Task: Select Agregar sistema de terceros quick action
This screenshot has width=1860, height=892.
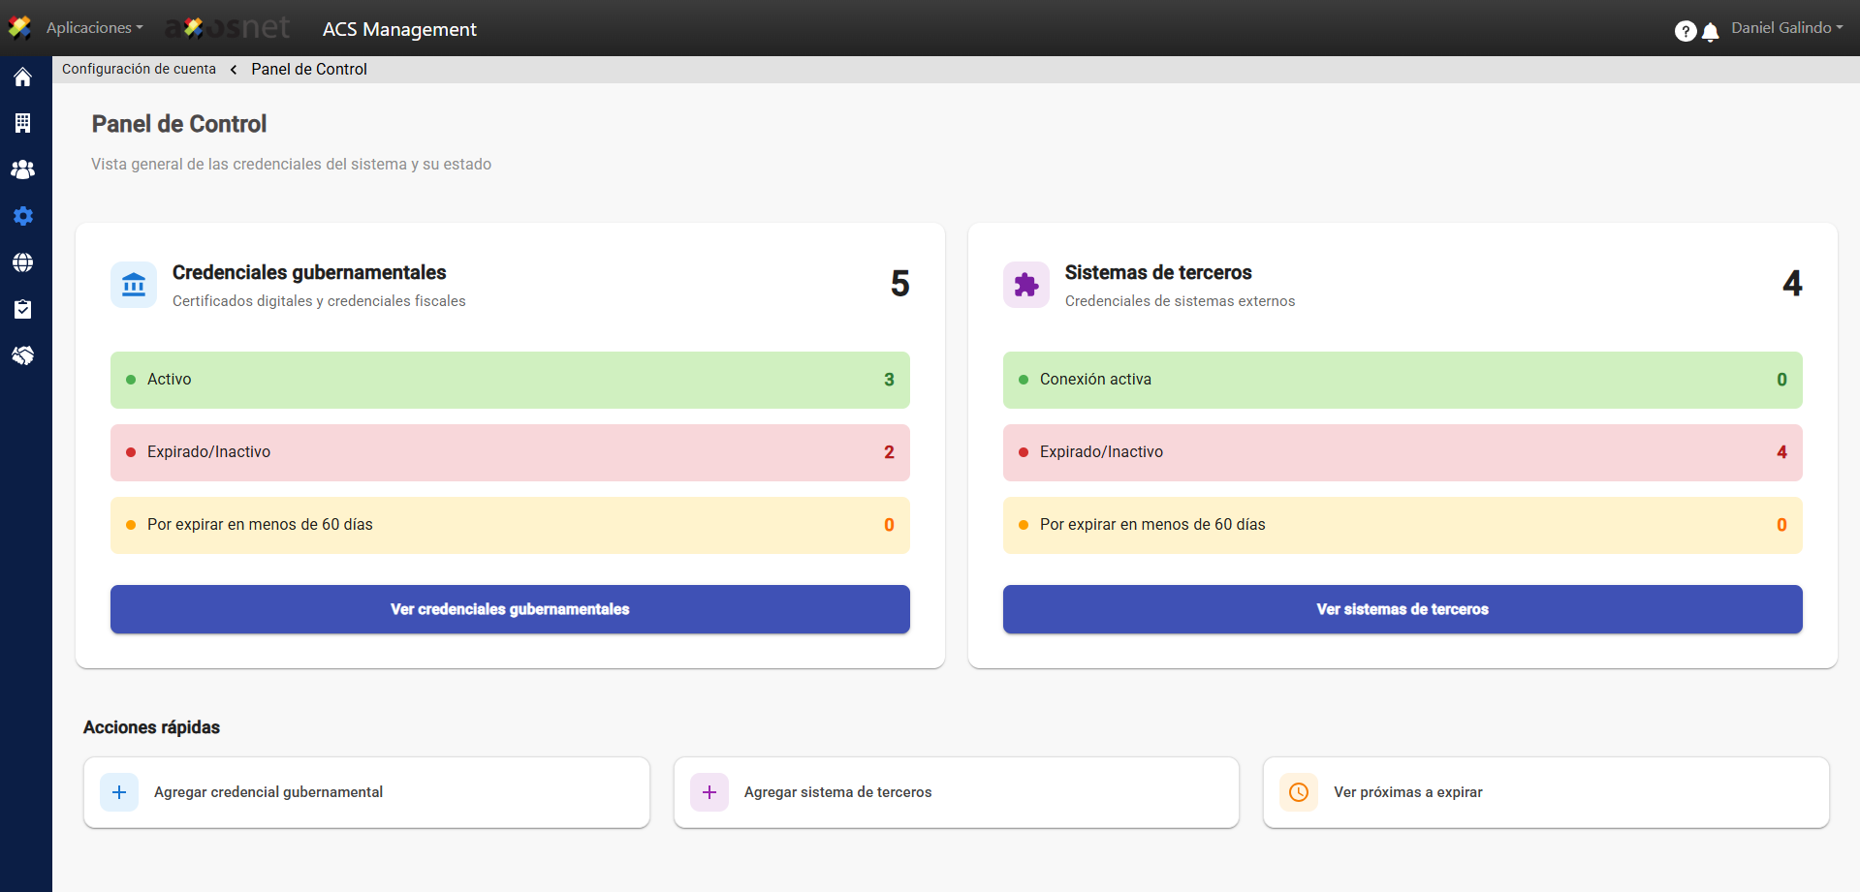Action: coord(956,792)
